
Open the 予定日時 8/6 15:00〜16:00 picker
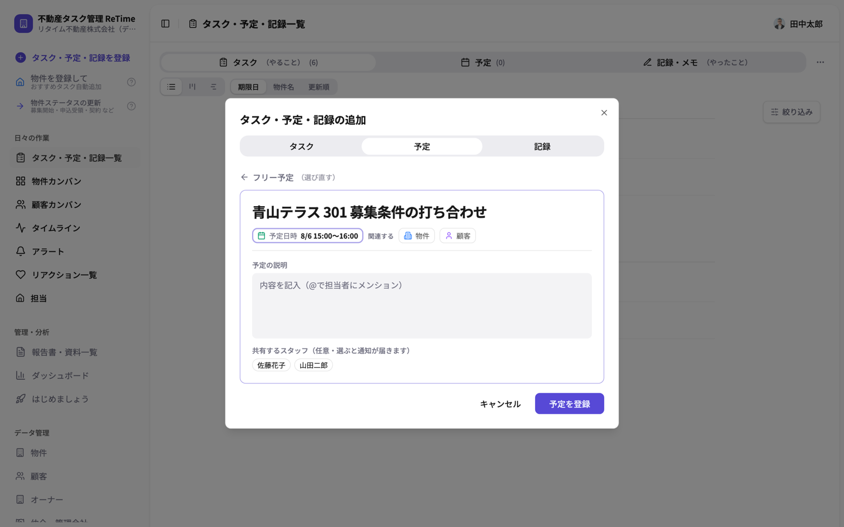(308, 235)
